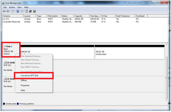The image size is (171, 112).
Task: Open the File menu
Action: pos(5,7)
